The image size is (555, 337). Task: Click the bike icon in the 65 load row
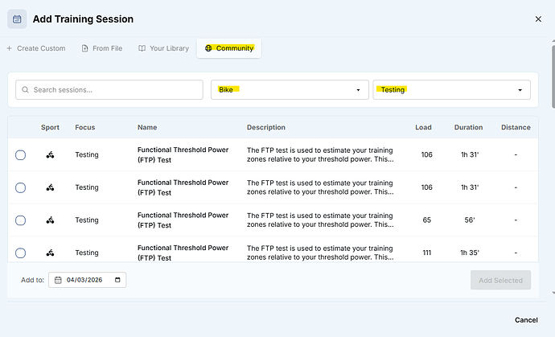coord(50,220)
